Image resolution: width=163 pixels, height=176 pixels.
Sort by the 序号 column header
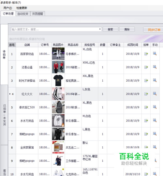point(12,45)
